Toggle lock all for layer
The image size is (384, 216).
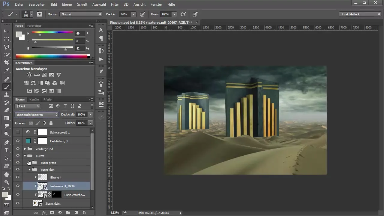[x=51, y=123]
